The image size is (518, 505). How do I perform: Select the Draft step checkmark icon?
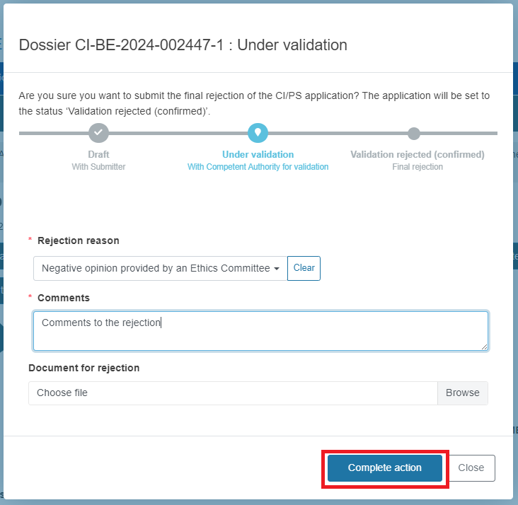point(98,133)
